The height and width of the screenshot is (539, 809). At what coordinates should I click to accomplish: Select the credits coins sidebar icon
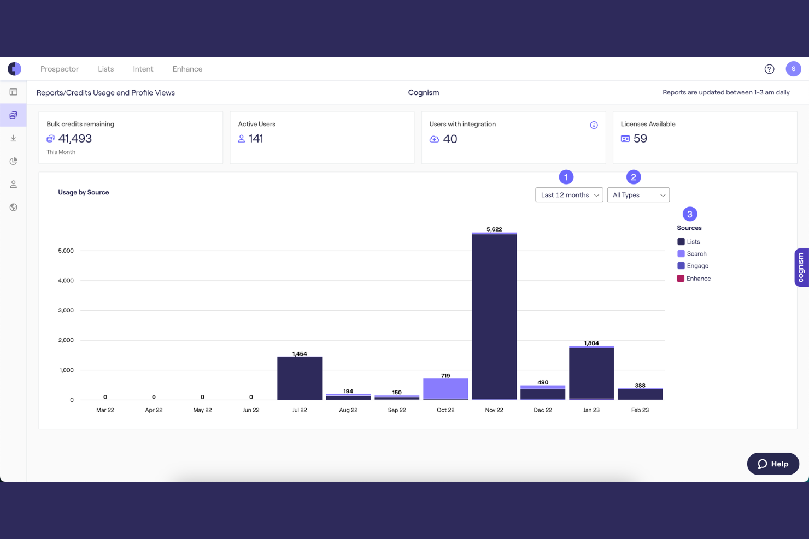(14, 115)
